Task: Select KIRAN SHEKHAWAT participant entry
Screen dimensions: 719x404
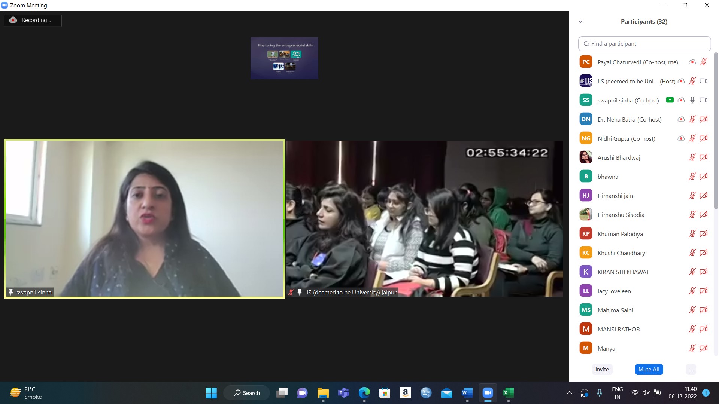Action: [623, 272]
